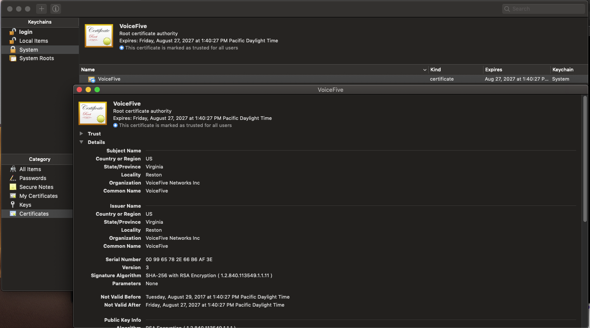Image resolution: width=590 pixels, height=328 pixels.
Task: Open My Certificates category
Action: click(38, 196)
